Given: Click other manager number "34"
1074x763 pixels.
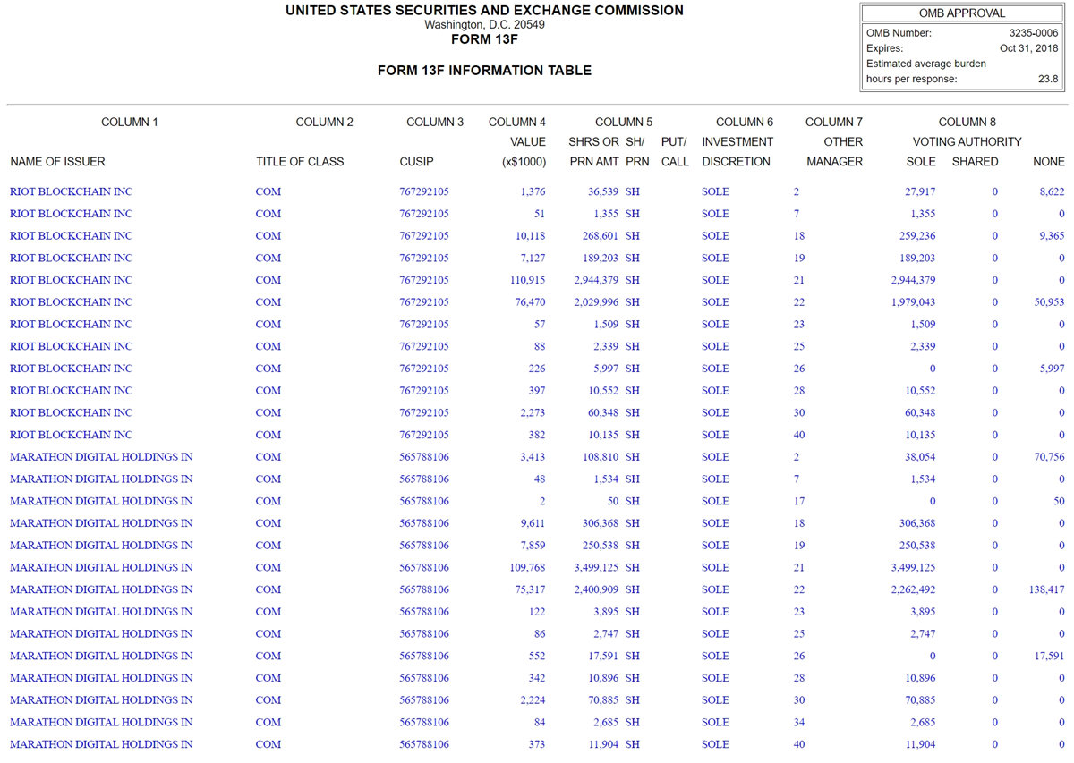Looking at the screenshot, I should point(799,723).
